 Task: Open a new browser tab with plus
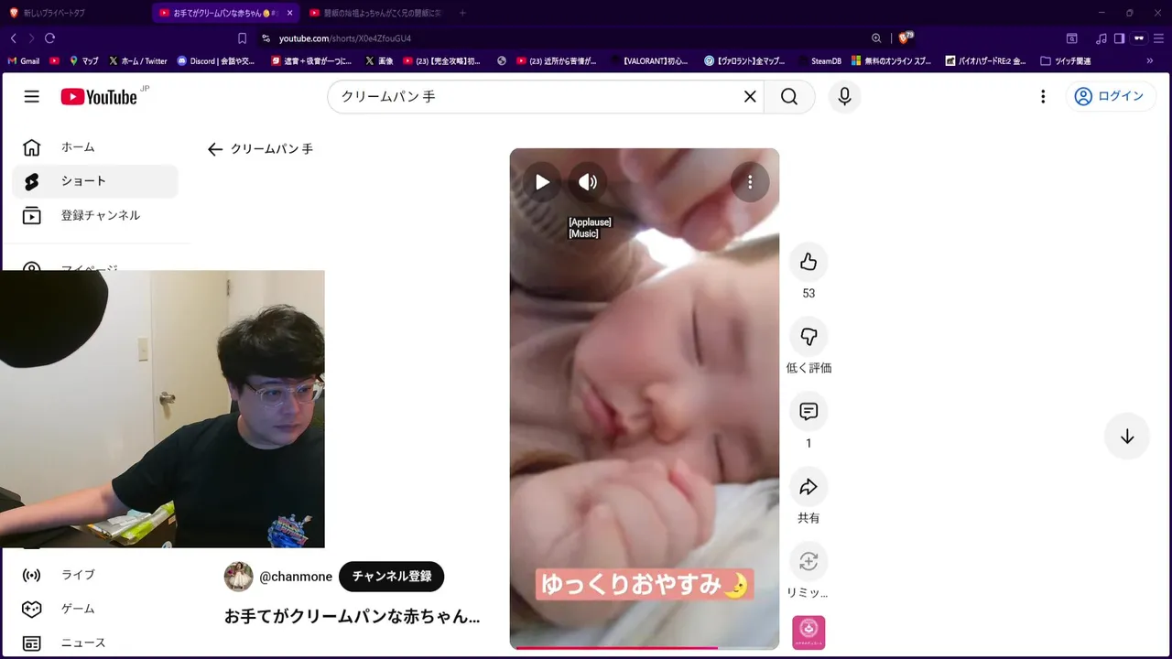point(462,13)
